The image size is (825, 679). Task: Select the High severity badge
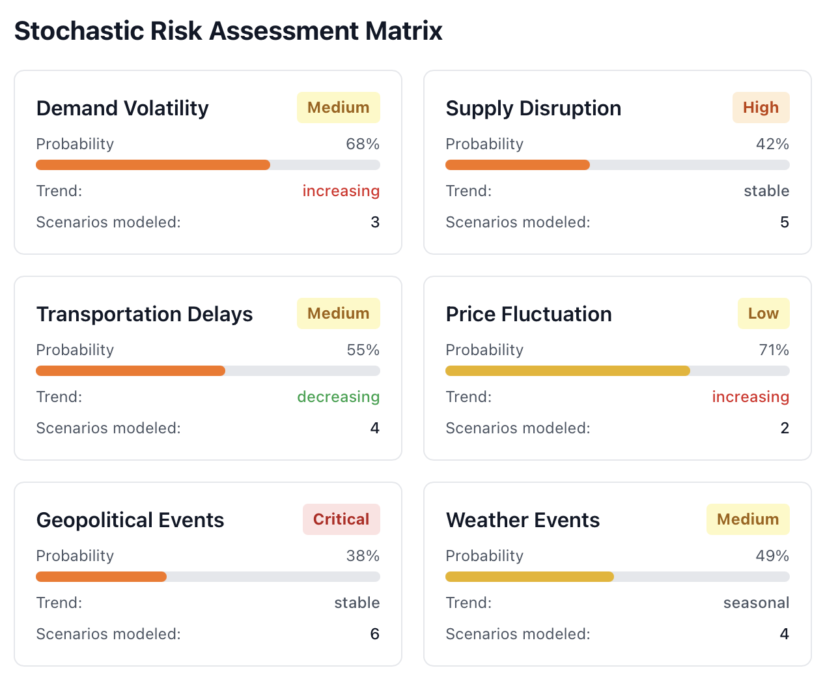point(761,108)
